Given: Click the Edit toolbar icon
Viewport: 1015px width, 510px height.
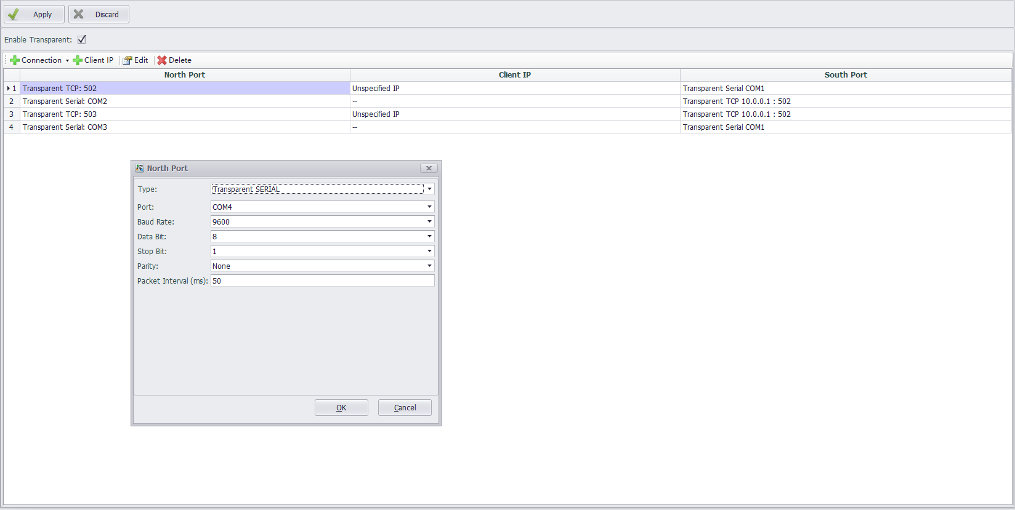Looking at the screenshot, I should click(x=127, y=60).
